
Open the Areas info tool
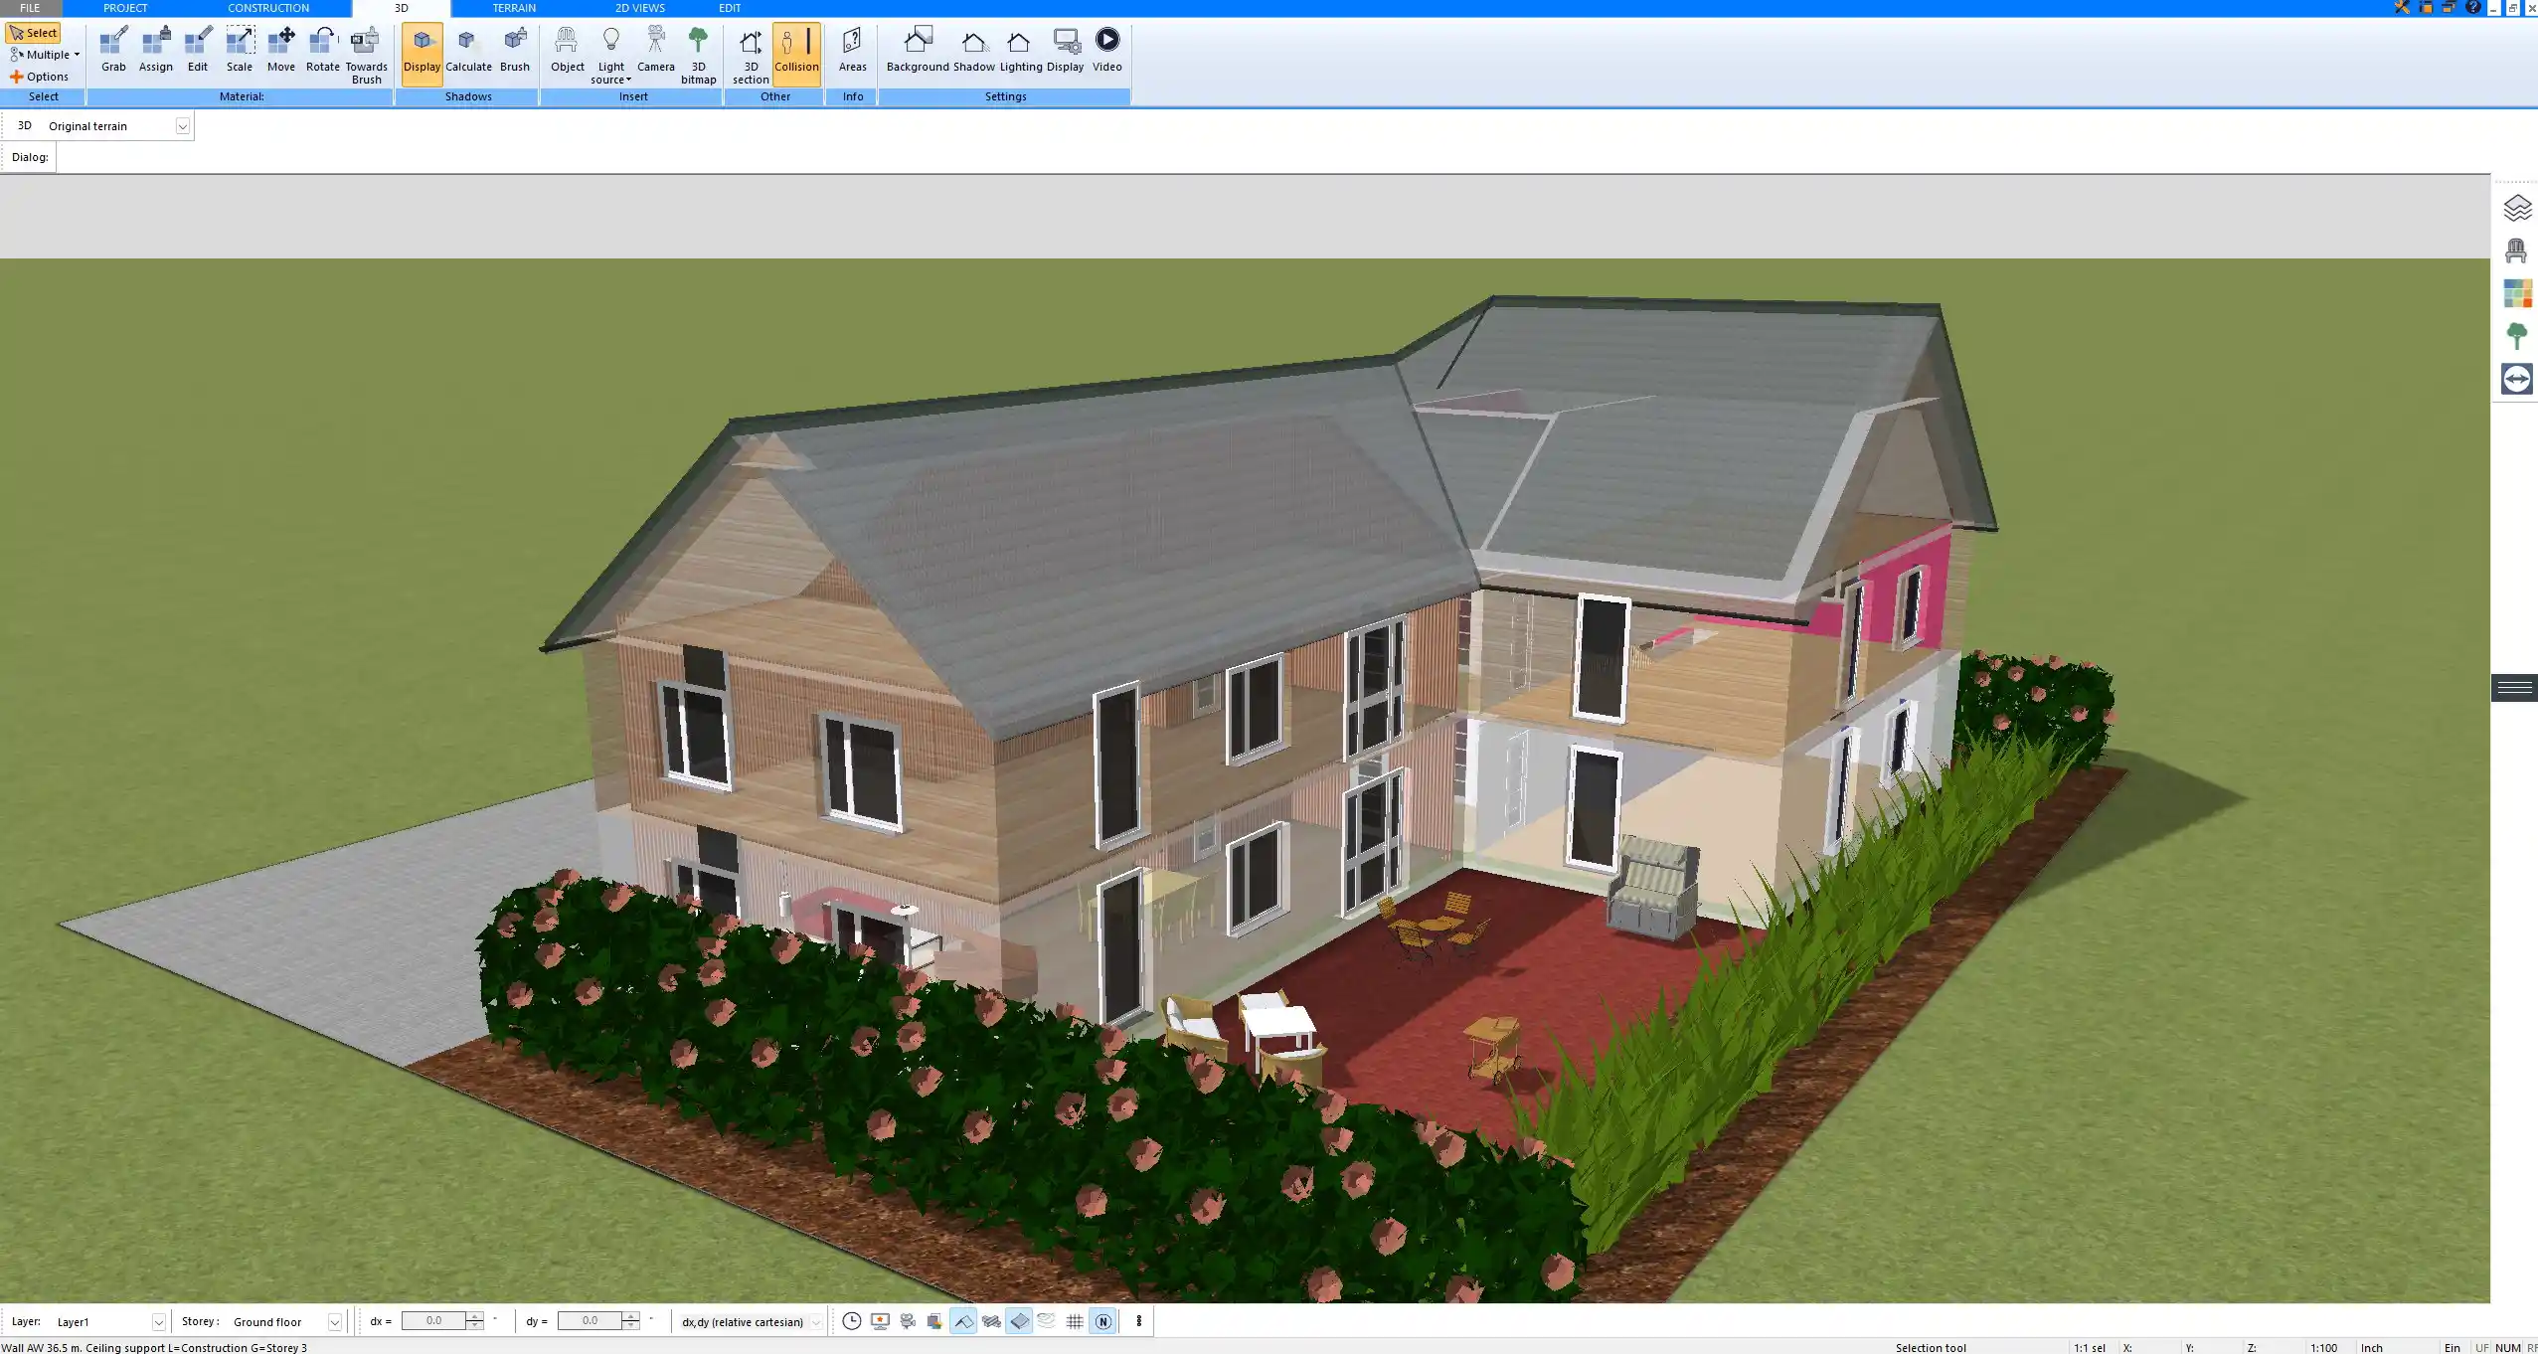click(x=853, y=50)
